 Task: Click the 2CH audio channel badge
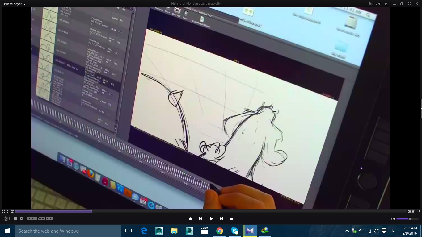tap(49, 218)
